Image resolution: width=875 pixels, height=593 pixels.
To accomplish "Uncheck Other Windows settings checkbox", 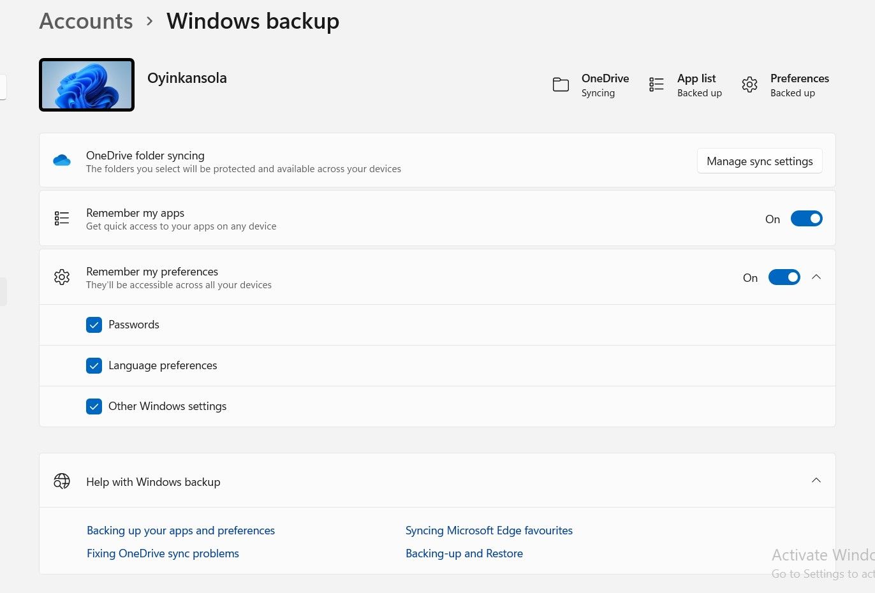I will 94,406.
